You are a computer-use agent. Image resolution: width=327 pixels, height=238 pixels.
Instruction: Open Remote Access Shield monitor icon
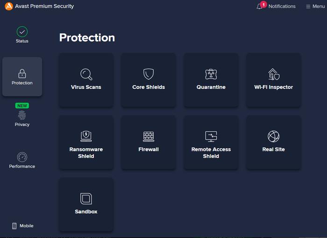(211, 136)
